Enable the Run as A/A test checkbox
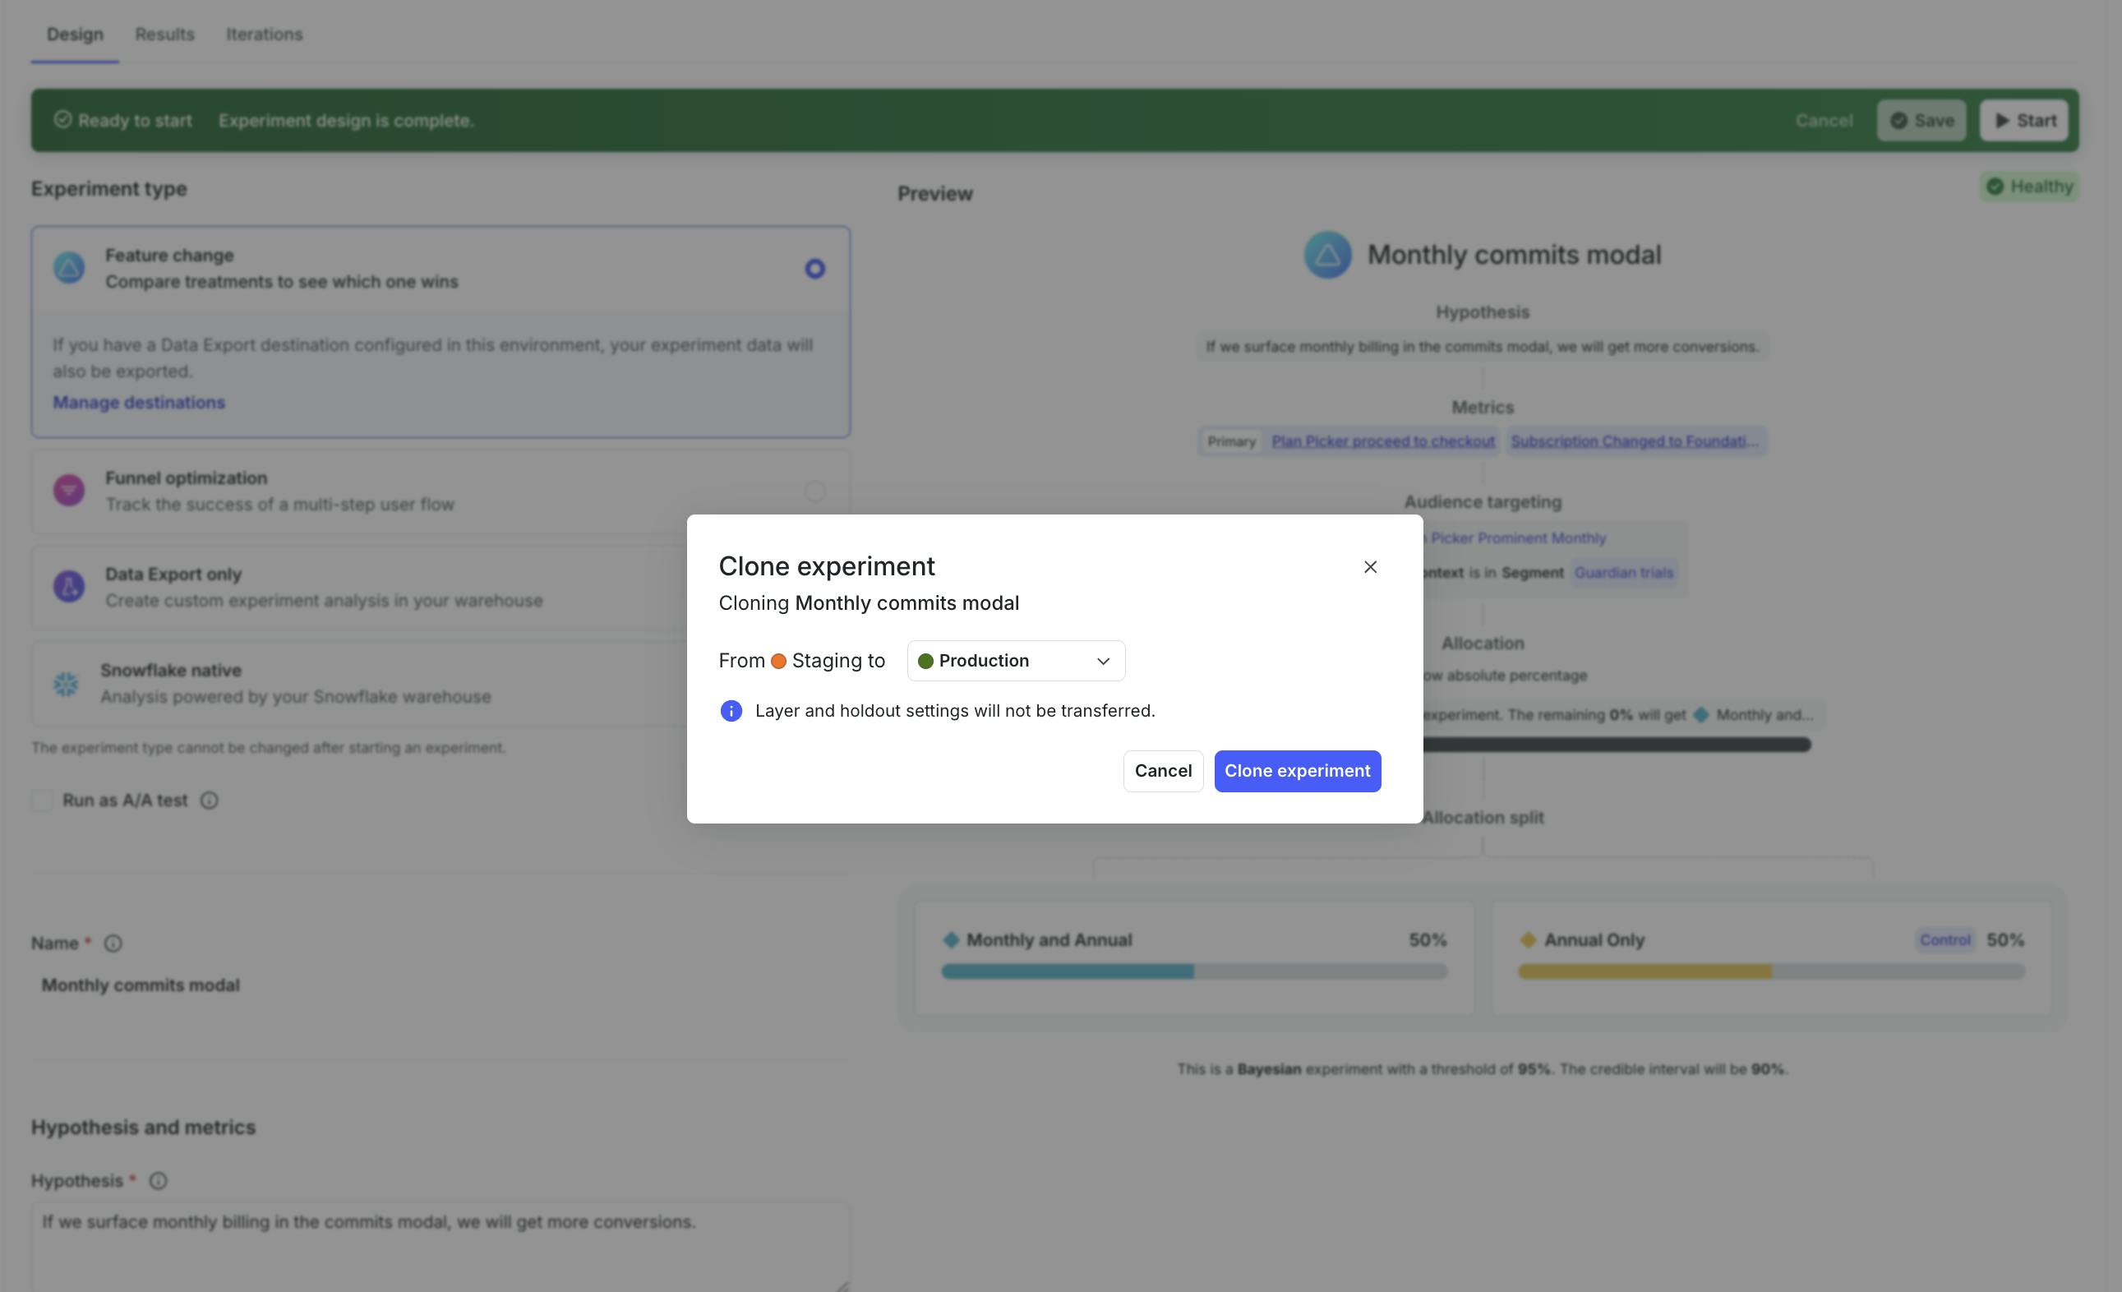 42,801
